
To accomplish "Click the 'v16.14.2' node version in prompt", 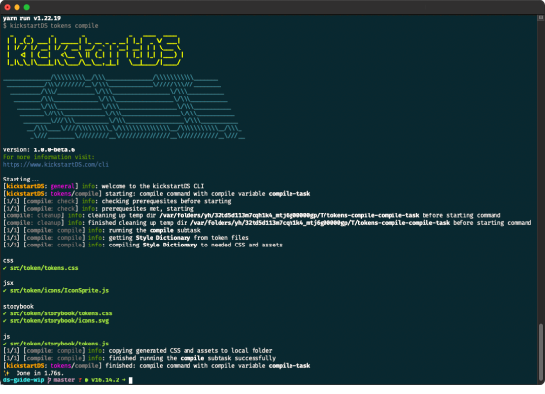I will point(105,380).
